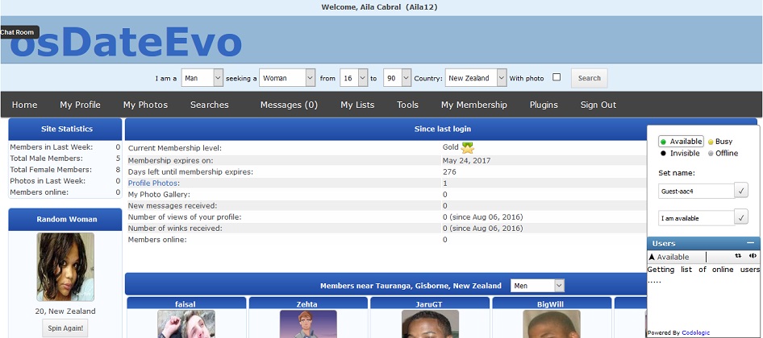The width and height of the screenshot is (763, 338).
Task: Open BigWill's profile photo
Action: click(552, 324)
